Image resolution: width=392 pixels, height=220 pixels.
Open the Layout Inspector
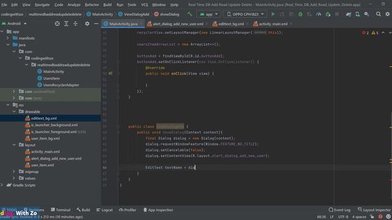[374, 210]
